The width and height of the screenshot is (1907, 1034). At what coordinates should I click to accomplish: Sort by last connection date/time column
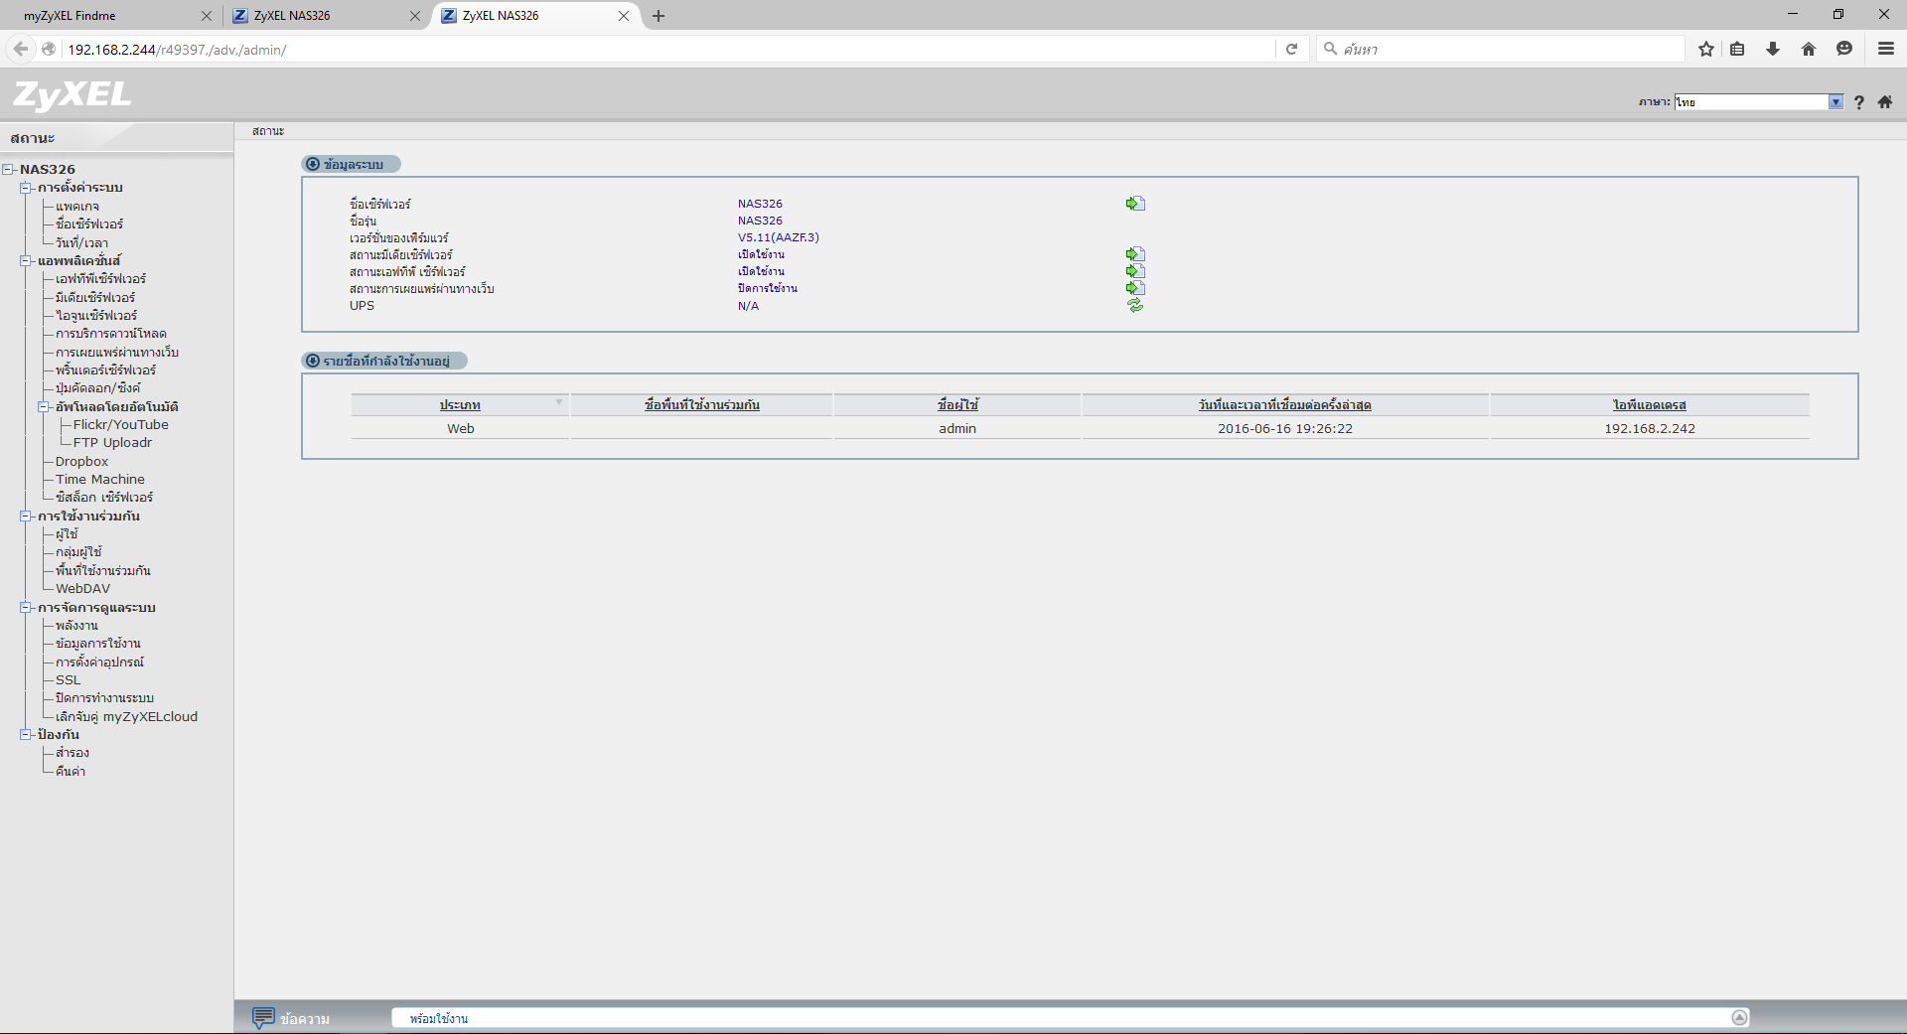[1284, 405]
